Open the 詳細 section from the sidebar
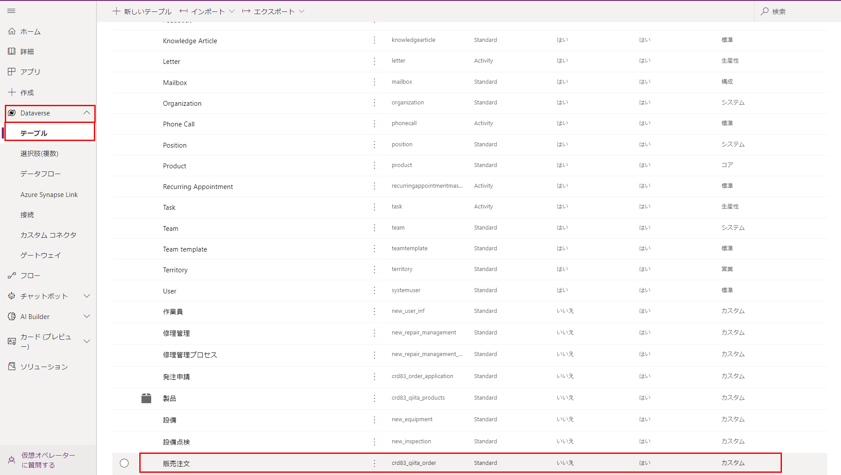This screenshot has height=475, width=841. [11, 51]
